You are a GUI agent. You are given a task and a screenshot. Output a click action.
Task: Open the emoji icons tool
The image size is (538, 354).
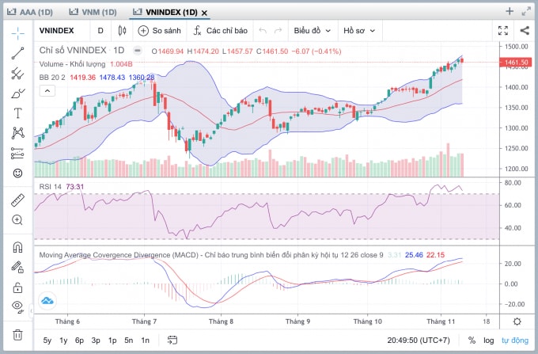click(18, 173)
